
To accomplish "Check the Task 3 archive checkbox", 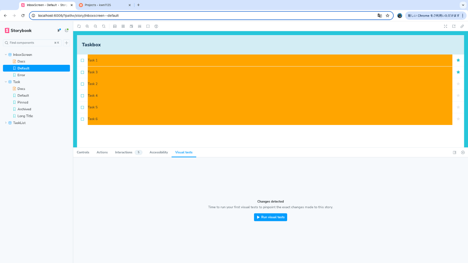I will coord(83,72).
